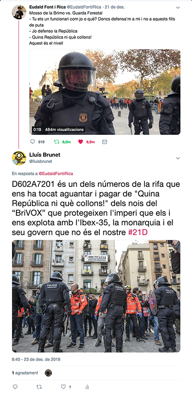Click the reply icon with 819 replies
Viewport: 192px width, 398px height.
point(33,142)
